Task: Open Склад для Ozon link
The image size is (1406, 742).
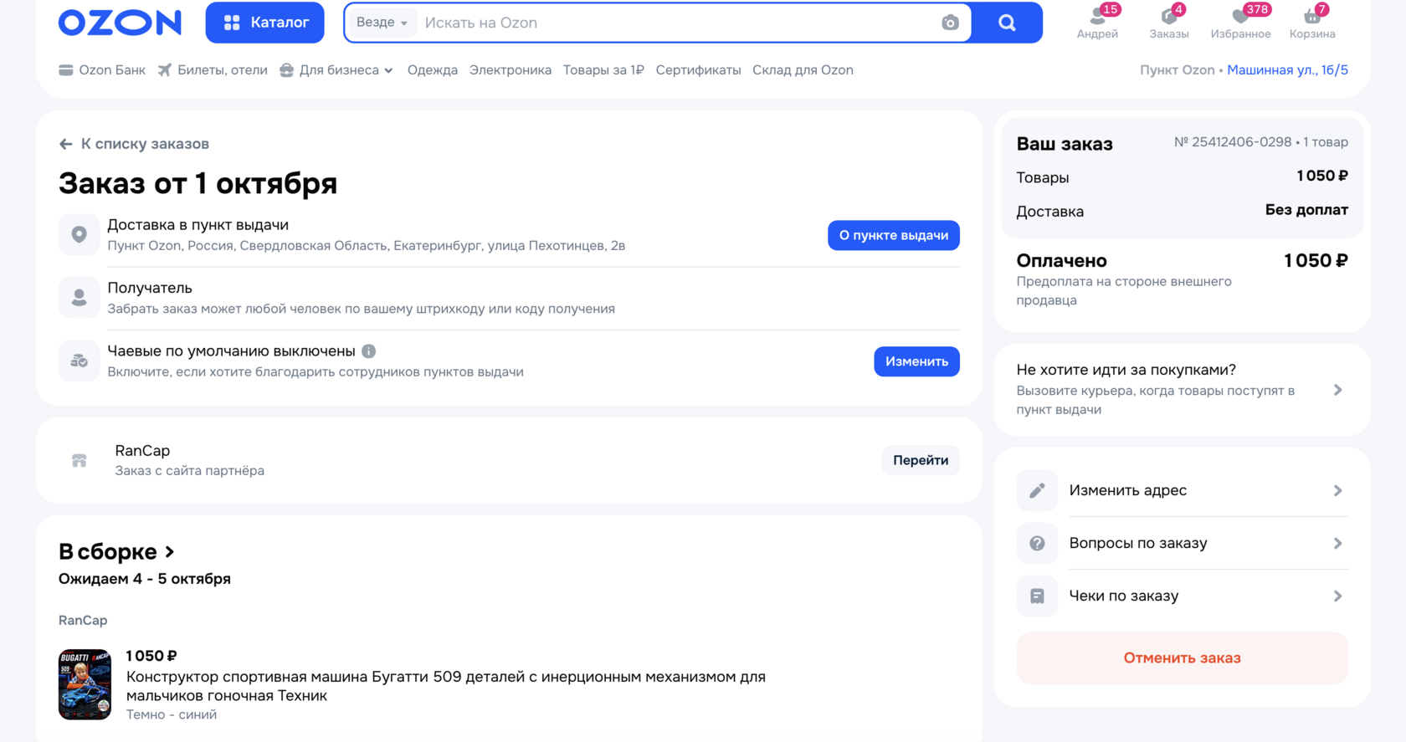Action: point(803,70)
